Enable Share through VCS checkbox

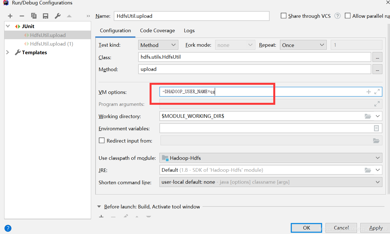coord(284,16)
